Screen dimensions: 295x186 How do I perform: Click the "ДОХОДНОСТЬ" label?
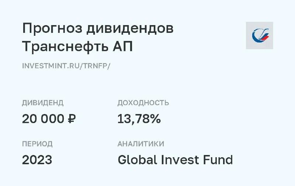[143, 103]
